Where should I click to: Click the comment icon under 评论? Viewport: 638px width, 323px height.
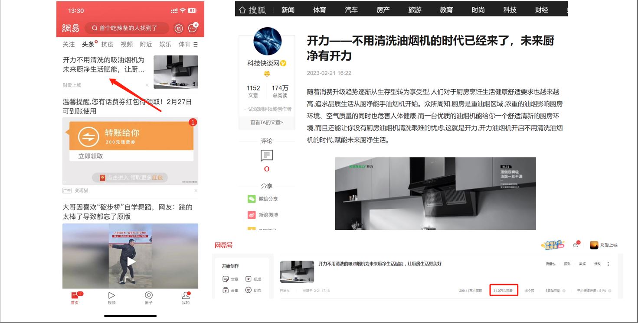tap(267, 155)
